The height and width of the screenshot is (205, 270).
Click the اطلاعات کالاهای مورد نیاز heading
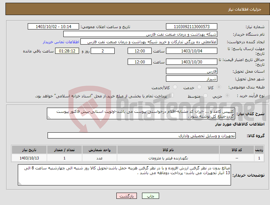click(x=240, y=124)
